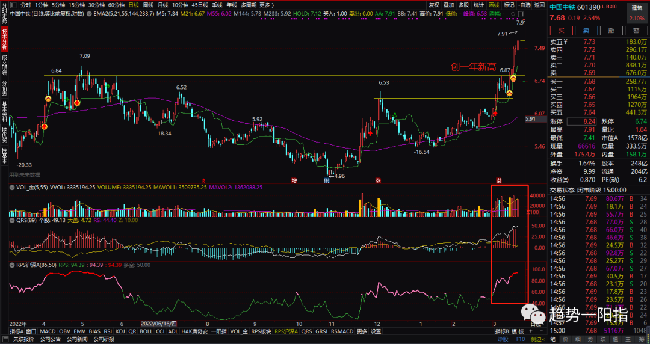650x344 pixels.
Task: Collapse the side panel via 侧边<
Action: click(x=539, y=339)
